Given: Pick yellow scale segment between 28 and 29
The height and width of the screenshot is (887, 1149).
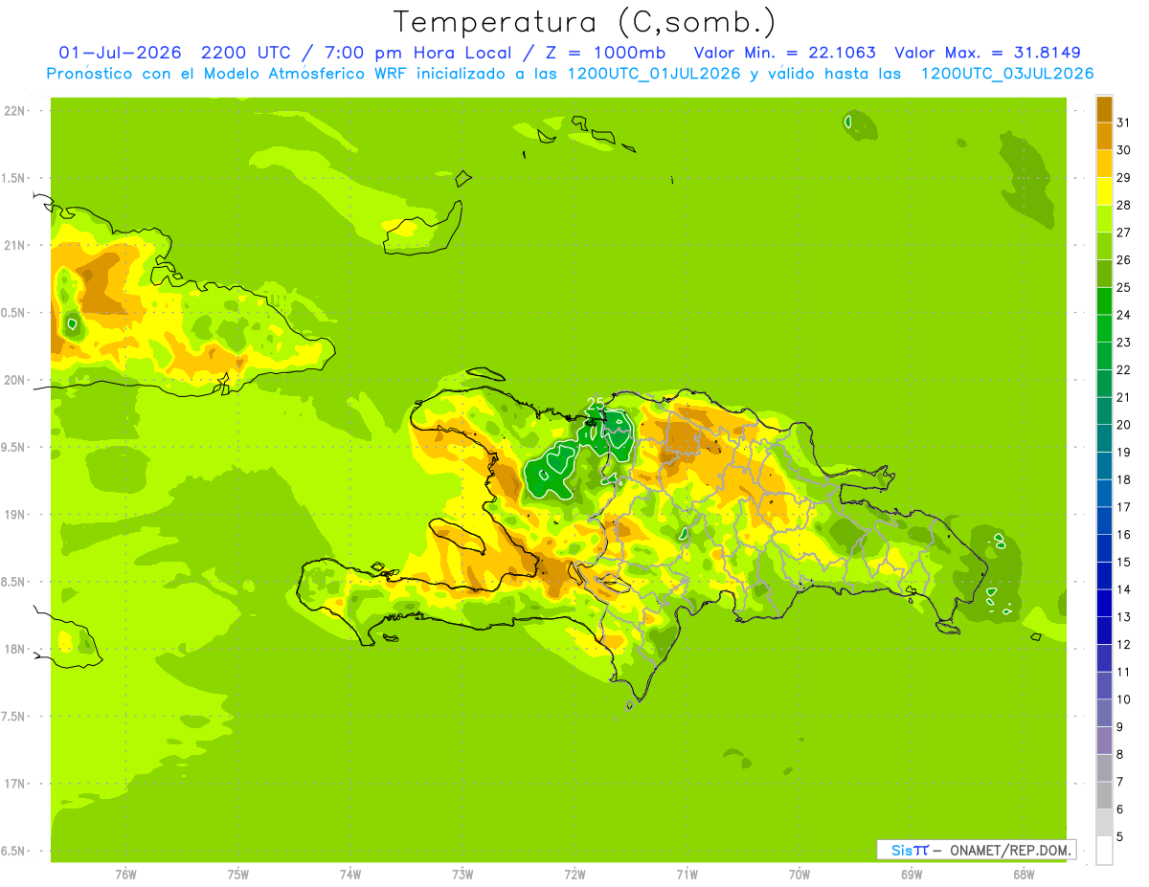Looking at the screenshot, I should point(1104,191).
